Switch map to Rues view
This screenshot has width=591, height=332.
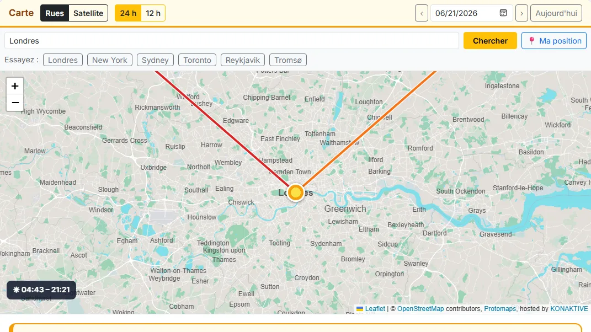[55, 13]
